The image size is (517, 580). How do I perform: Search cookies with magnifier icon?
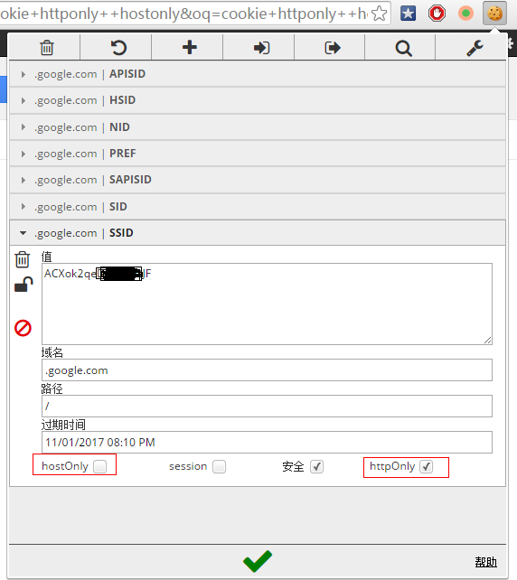403,48
